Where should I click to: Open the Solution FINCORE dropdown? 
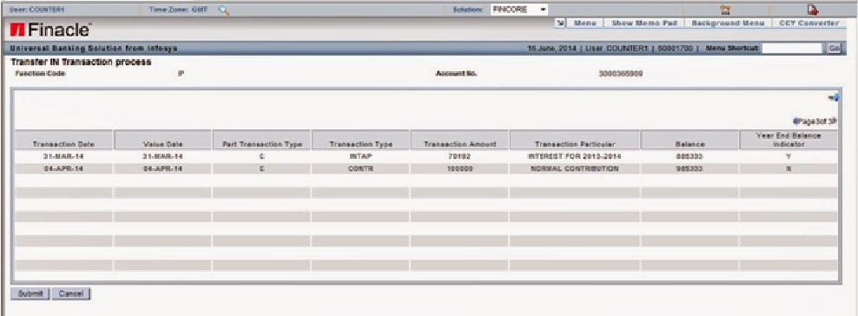(x=518, y=10)
